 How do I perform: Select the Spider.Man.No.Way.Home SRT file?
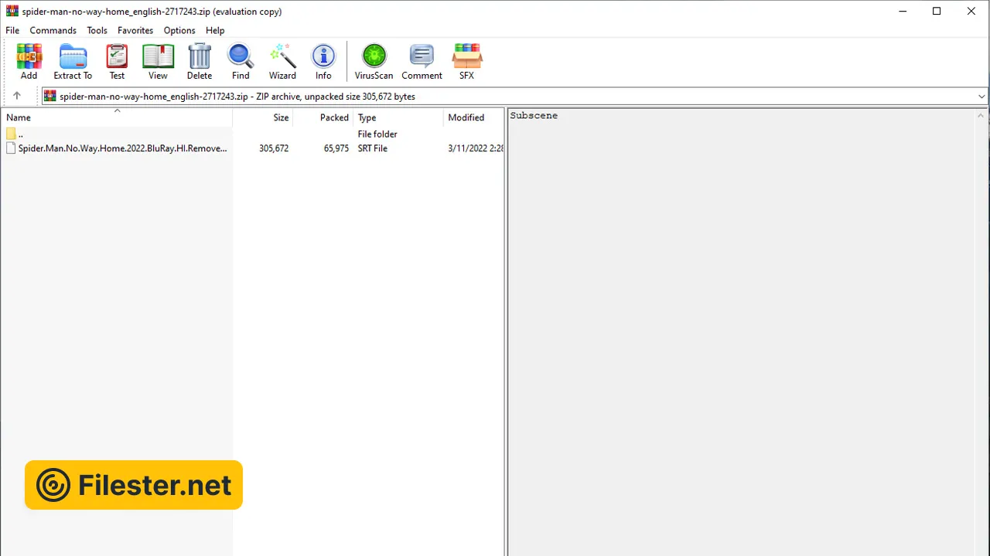click(122, 148)
